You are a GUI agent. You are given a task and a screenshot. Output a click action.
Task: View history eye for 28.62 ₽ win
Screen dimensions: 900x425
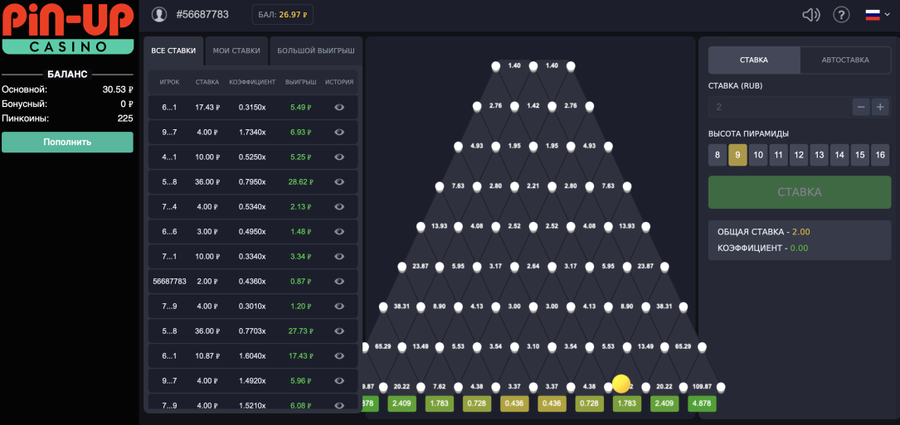[x=339, y=181]
